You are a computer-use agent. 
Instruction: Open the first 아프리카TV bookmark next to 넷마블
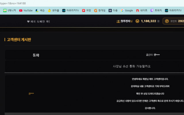tap(70, 11)
